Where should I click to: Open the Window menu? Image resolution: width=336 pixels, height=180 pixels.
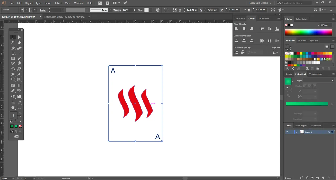point(78,3)
